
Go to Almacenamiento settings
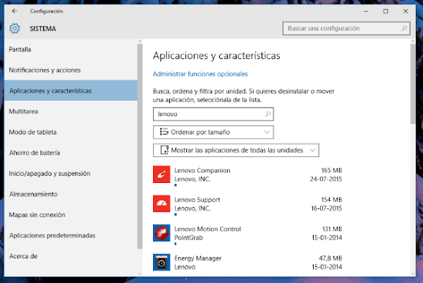pyautogui.click(x=70, y=194)
